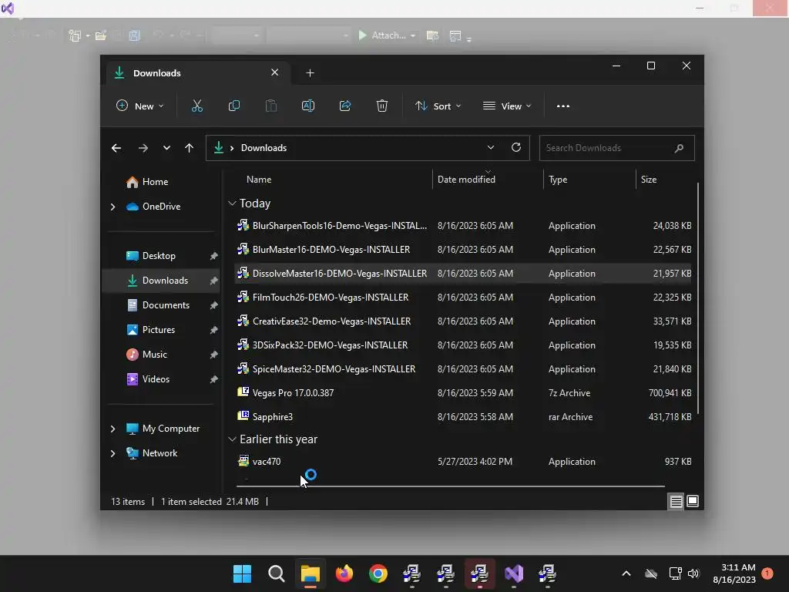Close the Downloads tab

[x=275, y=72]
